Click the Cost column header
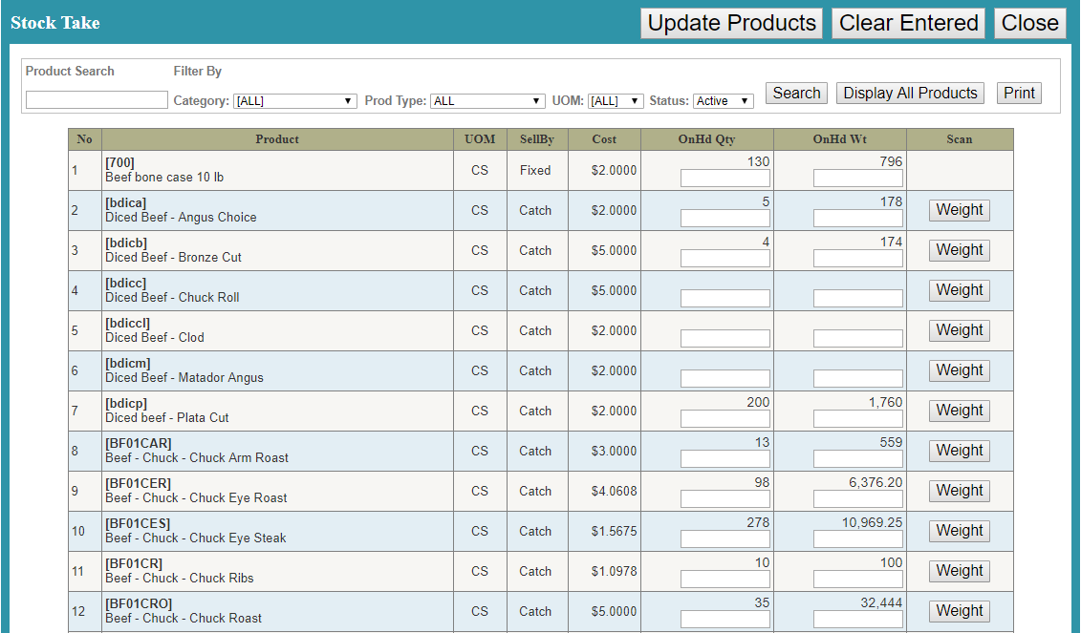Screen dimensions: 1081x633 tap(604, 139)
